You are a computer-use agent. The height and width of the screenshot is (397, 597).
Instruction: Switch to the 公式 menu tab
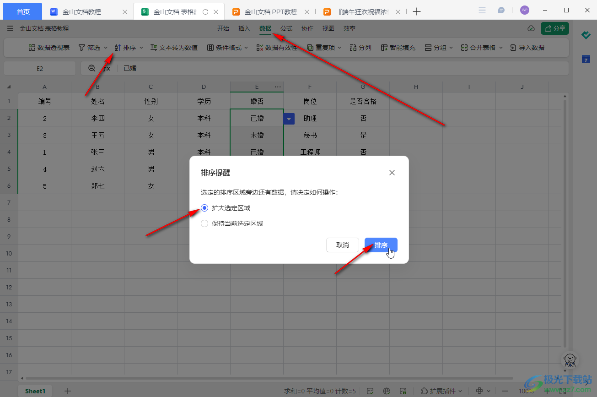[x=286, y=28]
